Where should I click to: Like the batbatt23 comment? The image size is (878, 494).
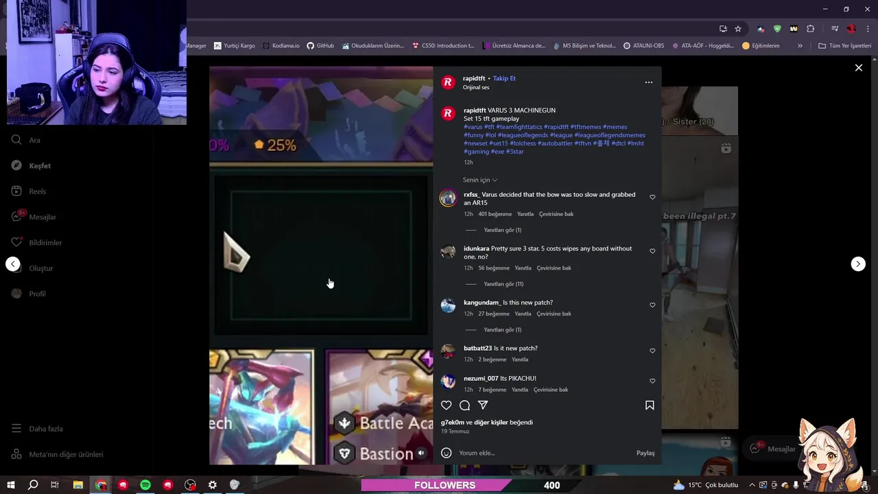click(x=652, y=351)
